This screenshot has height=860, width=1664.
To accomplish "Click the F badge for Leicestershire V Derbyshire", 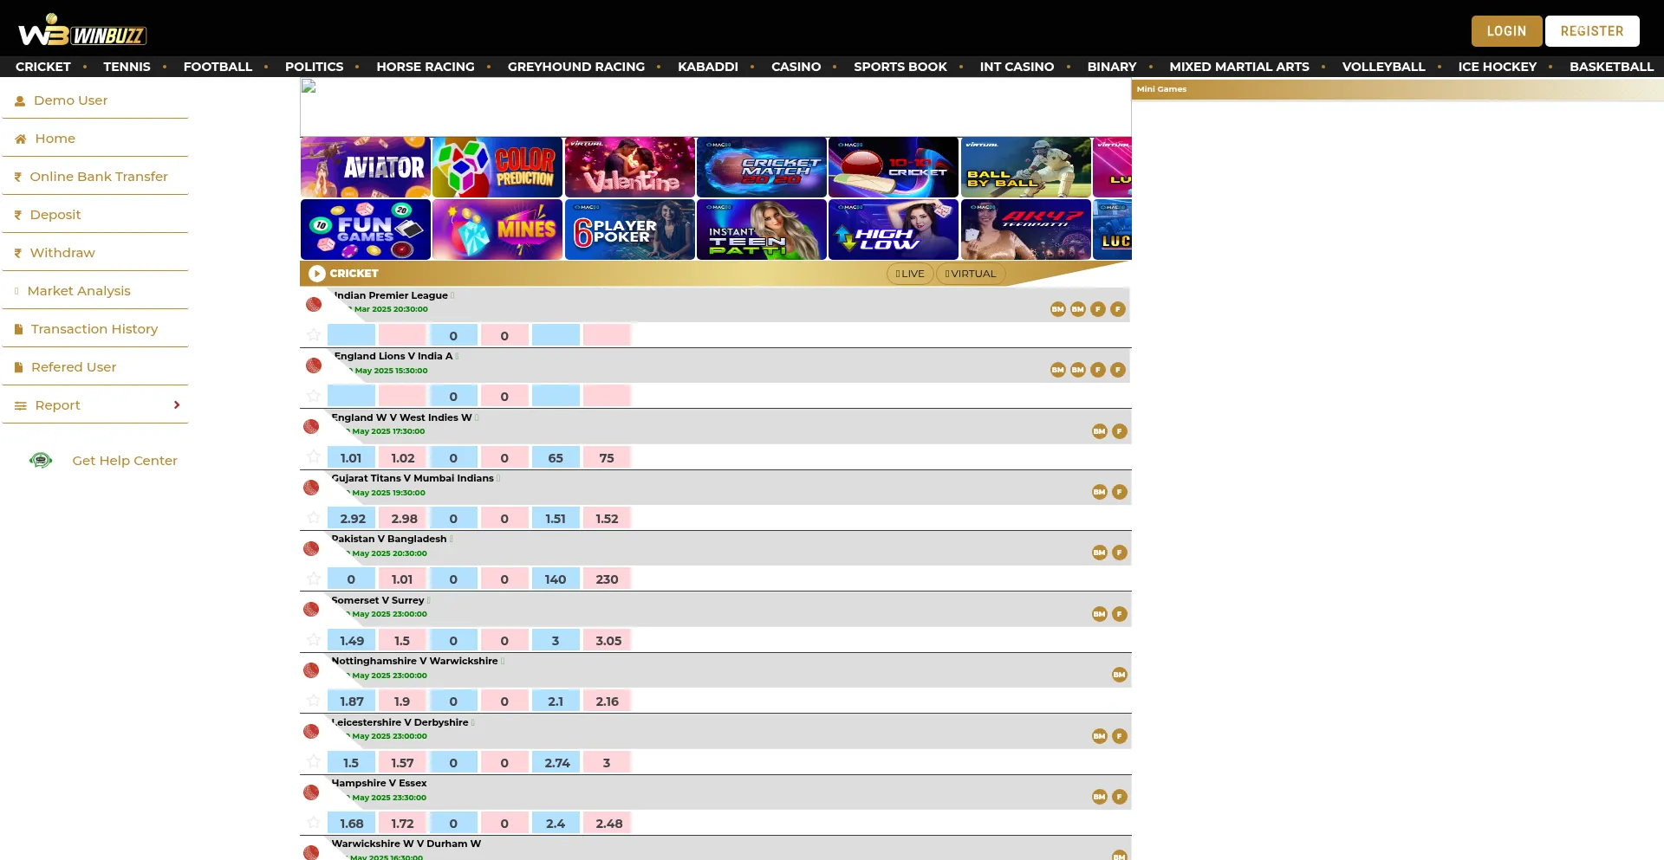I will click(x=1120, y=736).
